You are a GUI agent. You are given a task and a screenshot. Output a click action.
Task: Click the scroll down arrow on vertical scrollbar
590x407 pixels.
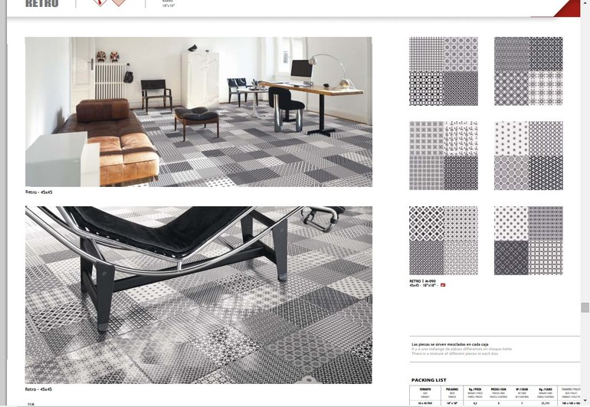tap(585, 400)
